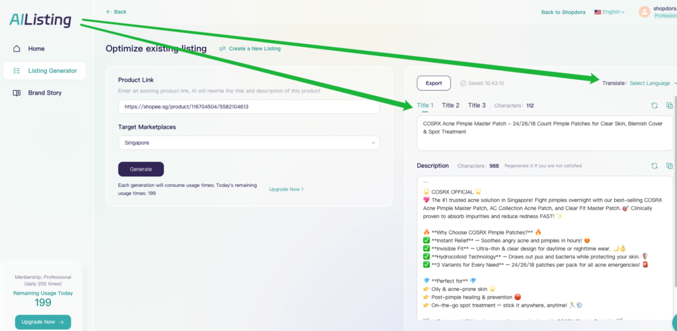
Task: Click the Home icon in the sidebar
Action: (17, 49)
